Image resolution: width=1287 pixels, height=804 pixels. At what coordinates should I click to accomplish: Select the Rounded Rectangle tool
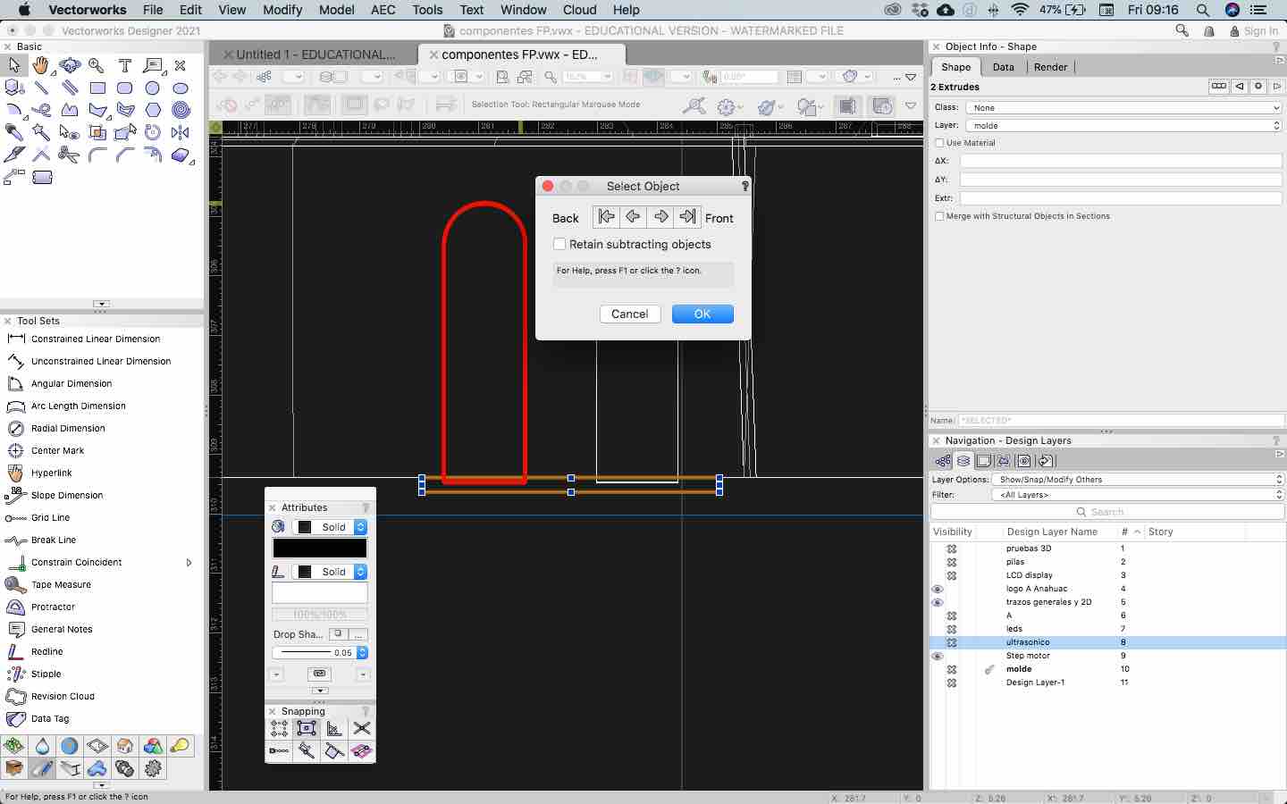click(125, 88)
